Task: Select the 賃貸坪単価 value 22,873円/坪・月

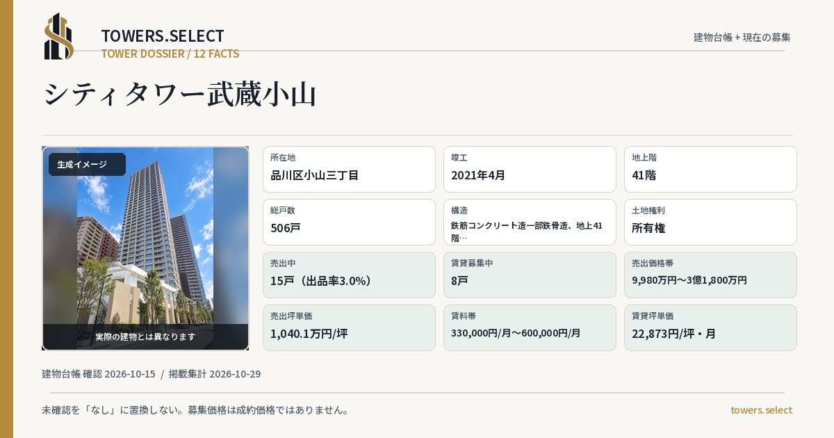Action: click(x=673, y=334)
